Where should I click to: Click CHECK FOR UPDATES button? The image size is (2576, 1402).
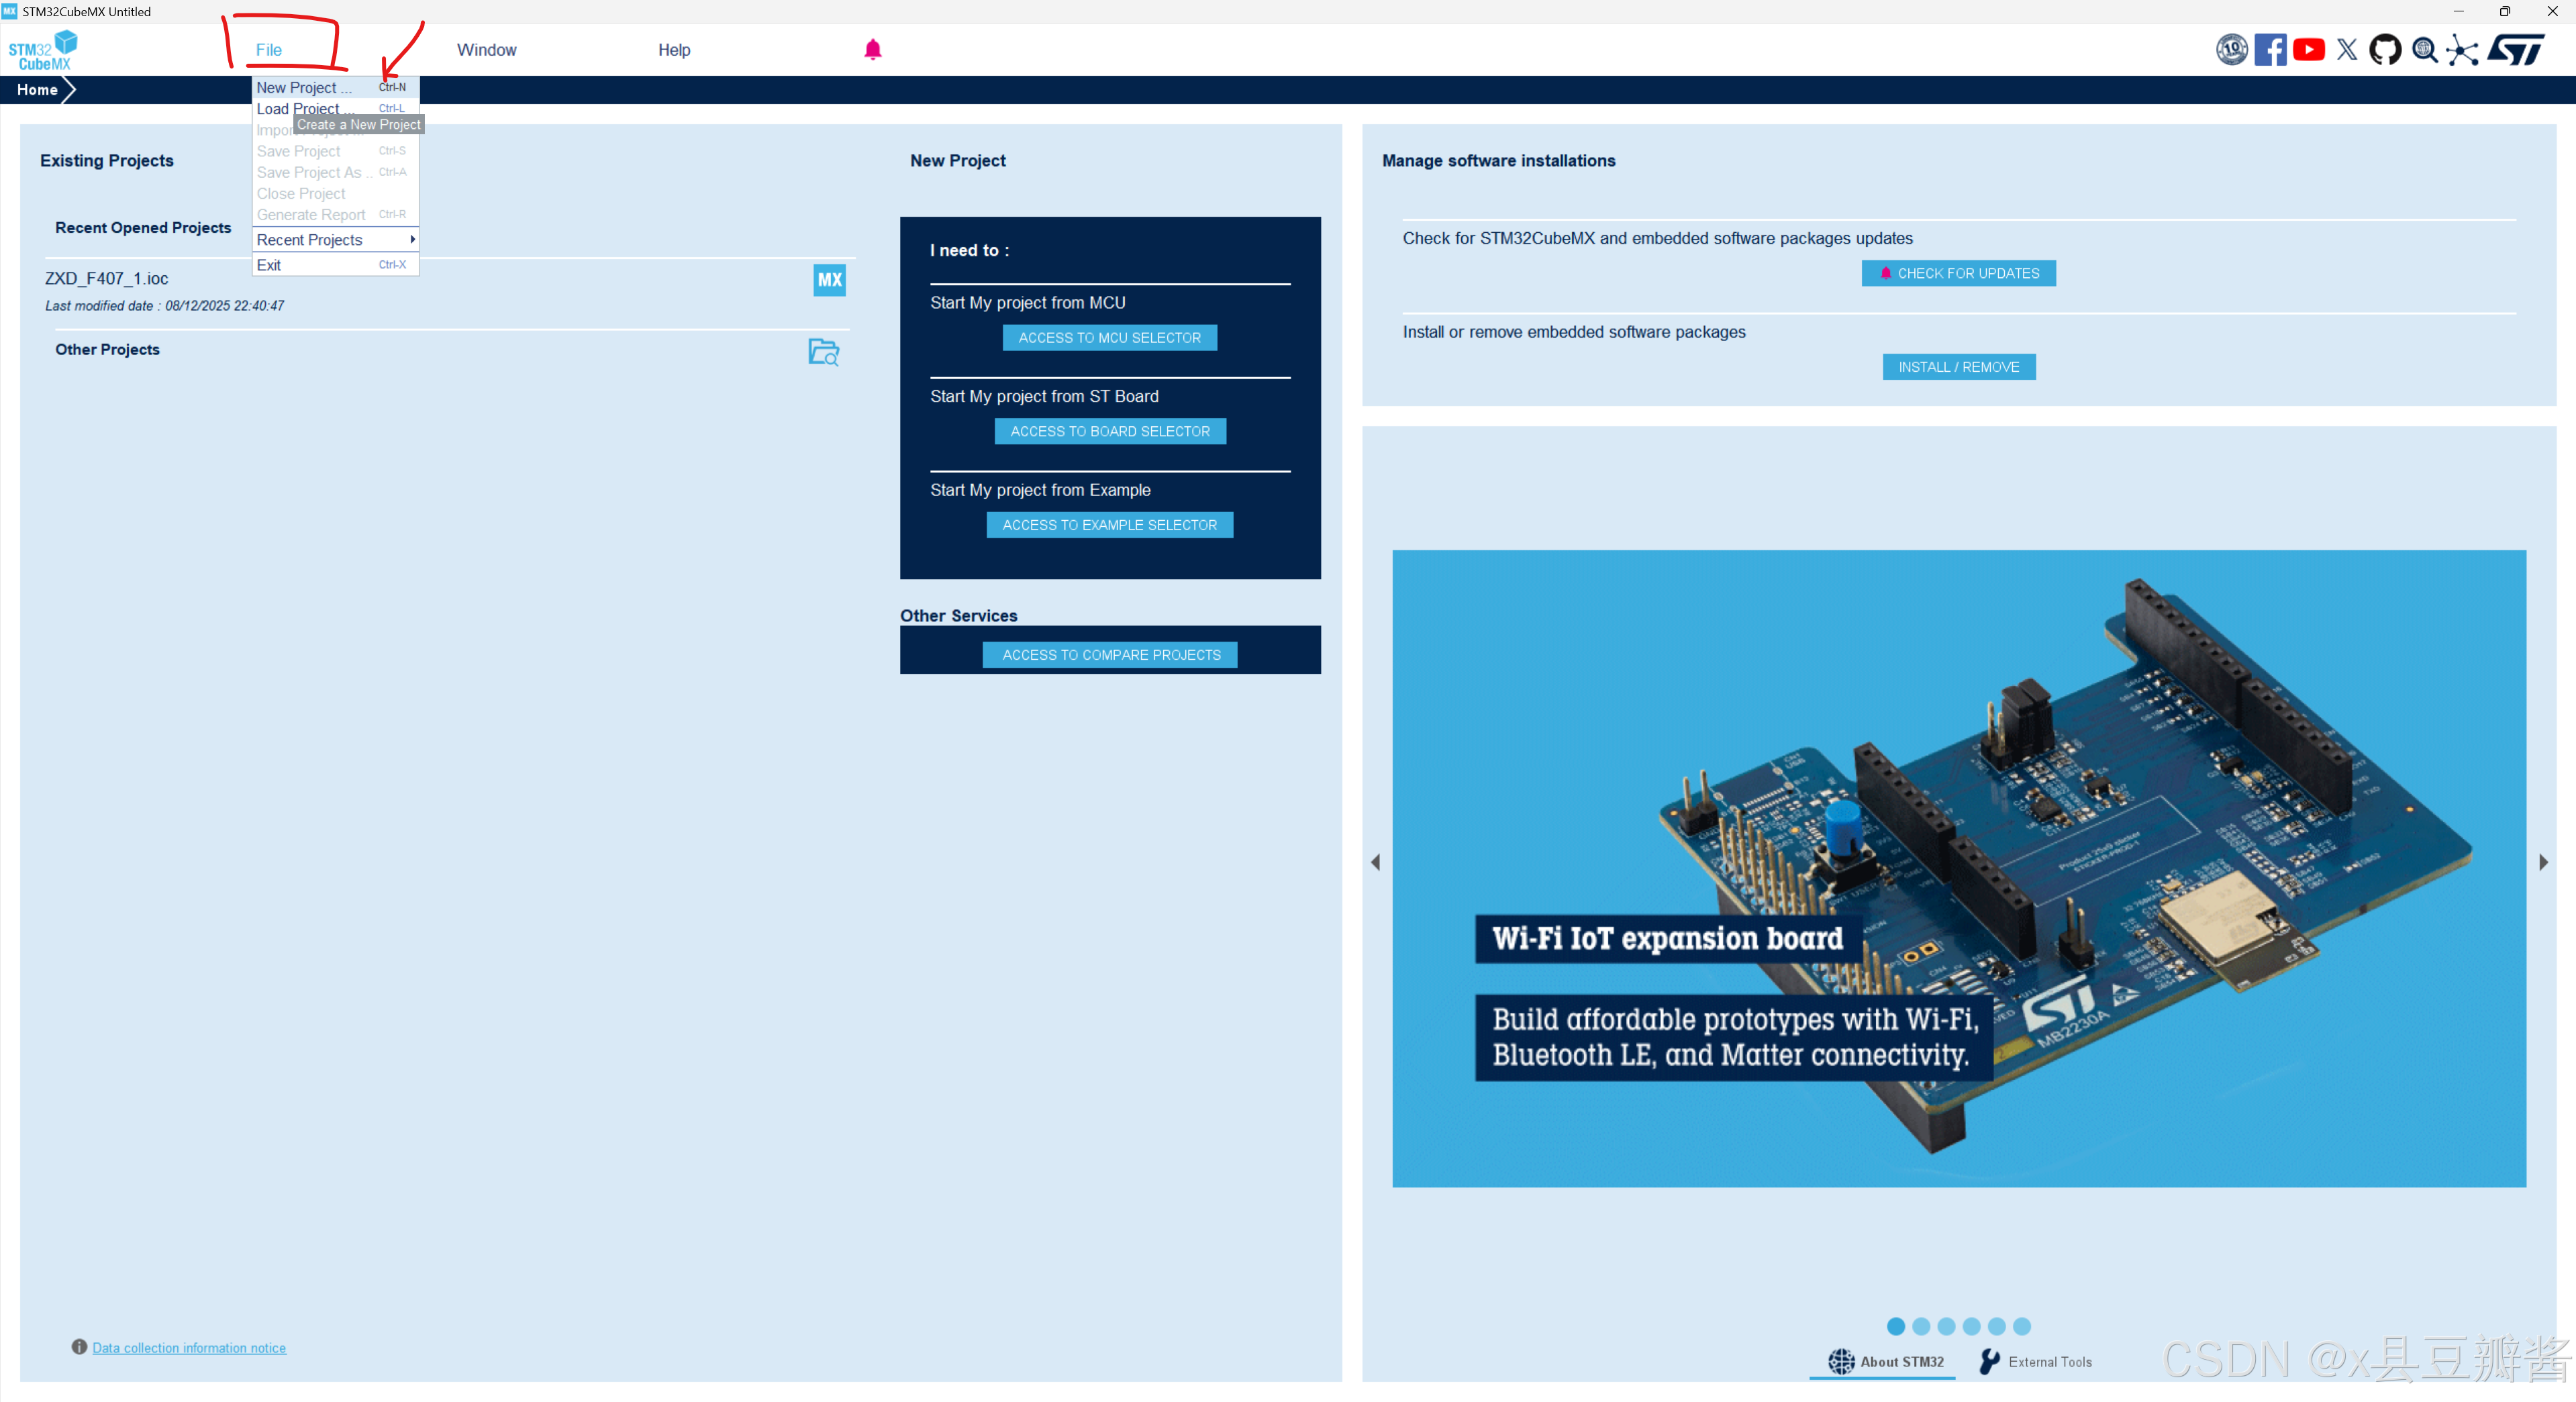click(x=1958, y=273)
